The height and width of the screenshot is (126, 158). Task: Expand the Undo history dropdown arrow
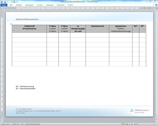9,2
